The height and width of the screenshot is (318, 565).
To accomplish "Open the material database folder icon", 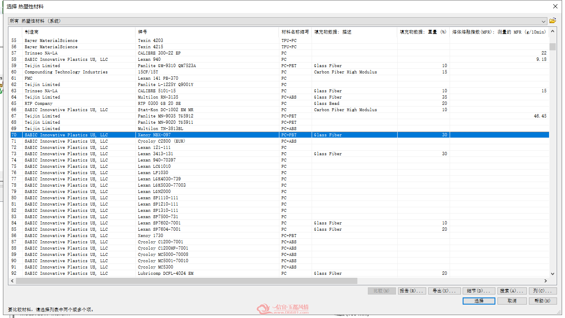I will (x=553, y=21).
